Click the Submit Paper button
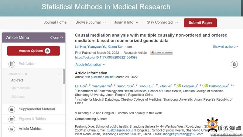 200,23
